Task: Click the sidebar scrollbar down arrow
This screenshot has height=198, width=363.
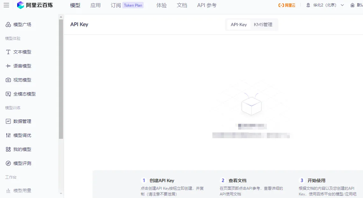Action: (x=61, y=194)
